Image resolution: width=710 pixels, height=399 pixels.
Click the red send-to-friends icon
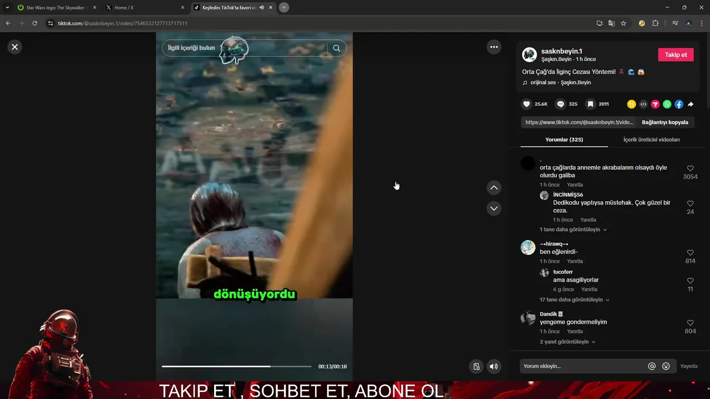point(655,104)
